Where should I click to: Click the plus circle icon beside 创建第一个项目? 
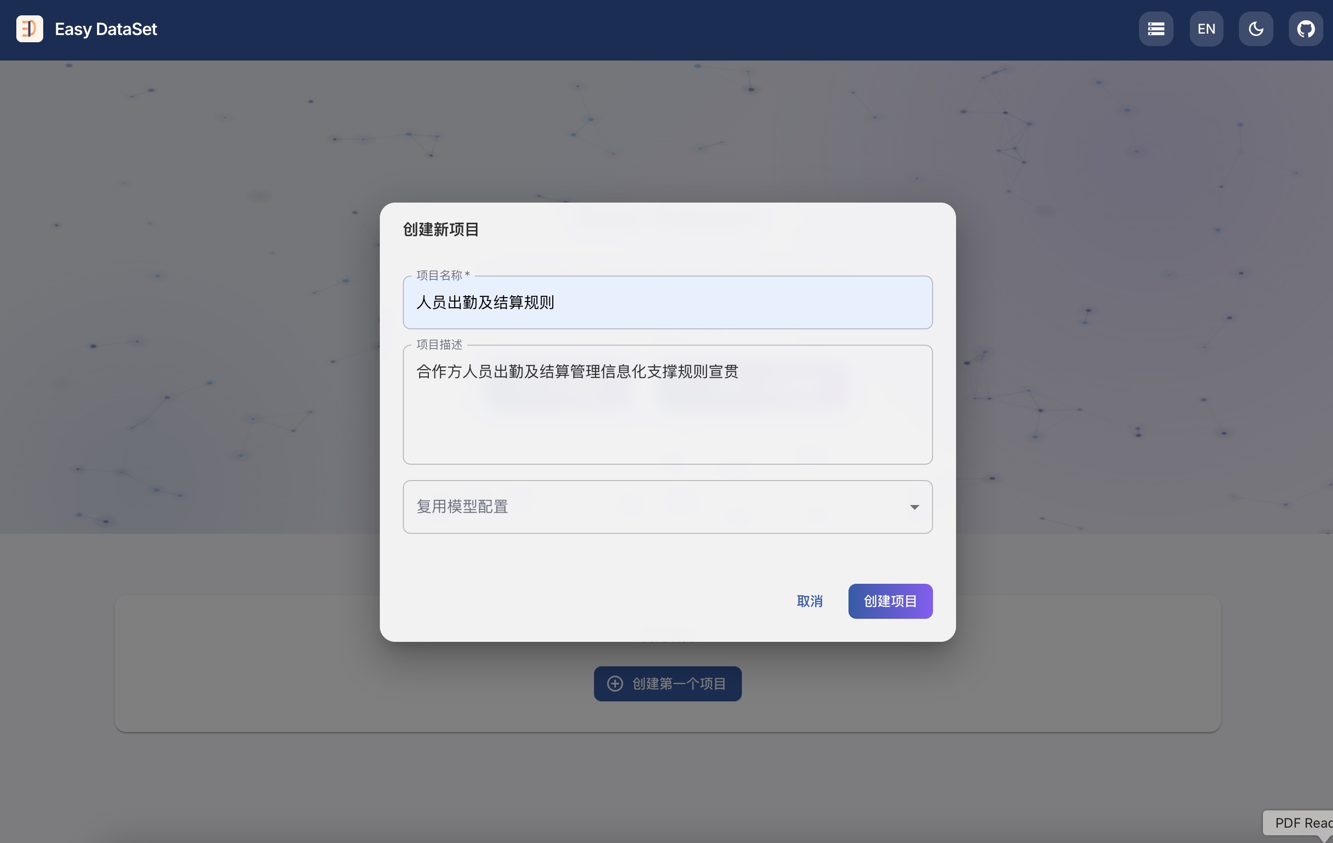click(x=615, y=684)
